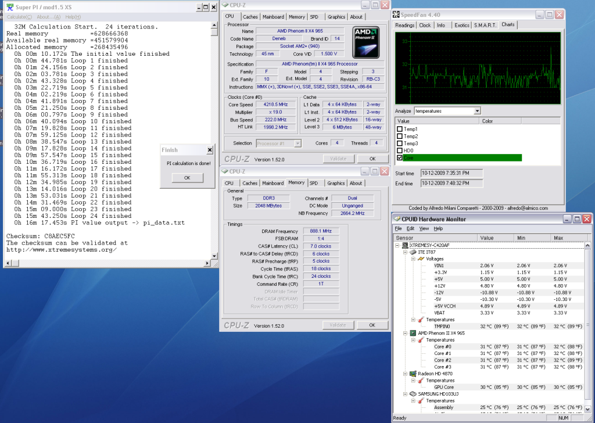Click the AMD Phenom II logo in CPU-Z
The image size is (595, 423).
365,41
